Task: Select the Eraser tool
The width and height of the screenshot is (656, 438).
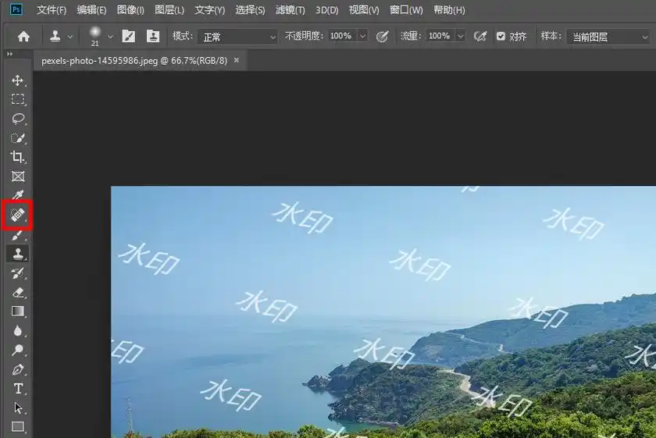Action: pos(17,293)
